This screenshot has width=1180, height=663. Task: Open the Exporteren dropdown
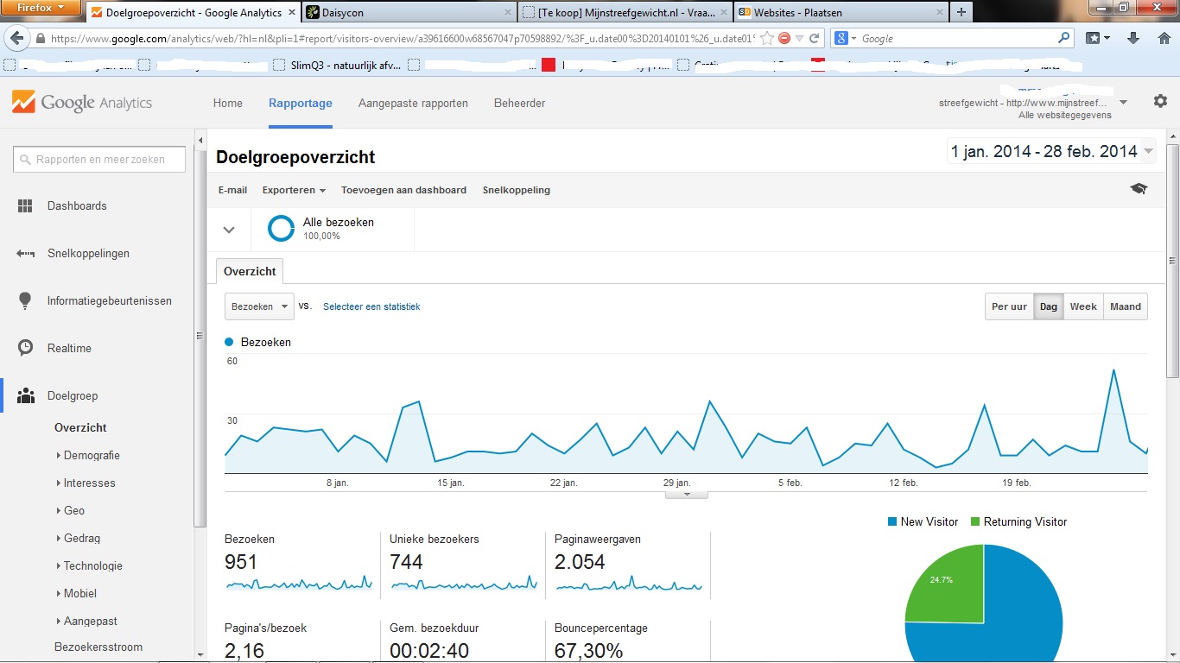(294, 190)
